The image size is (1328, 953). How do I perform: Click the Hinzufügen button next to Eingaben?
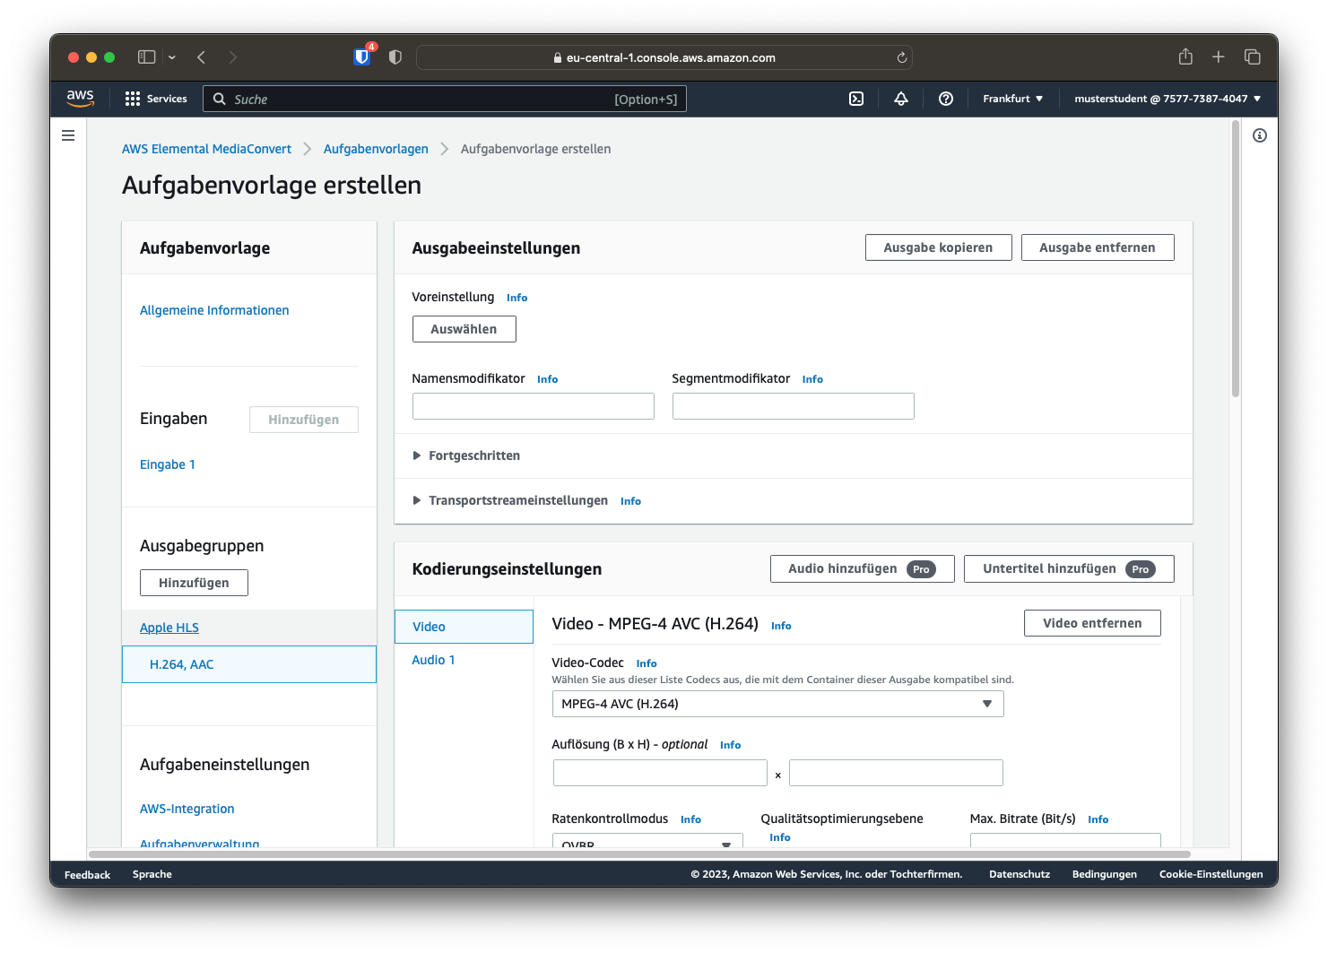pyautogui.click(x=304, y=420)
